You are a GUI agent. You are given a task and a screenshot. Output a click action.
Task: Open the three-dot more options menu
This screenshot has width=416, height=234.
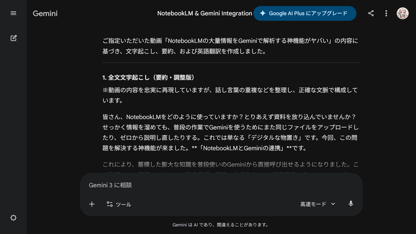pos(386,13)
